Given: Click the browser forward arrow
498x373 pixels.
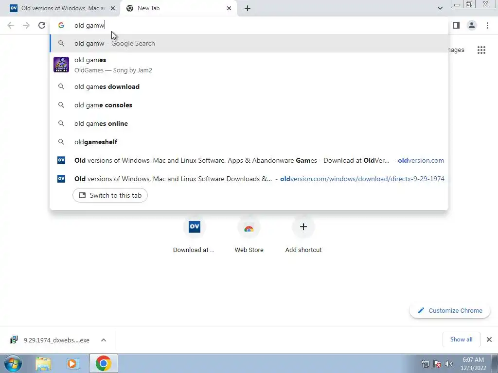Looking at the screenshot, I should 26,25.
